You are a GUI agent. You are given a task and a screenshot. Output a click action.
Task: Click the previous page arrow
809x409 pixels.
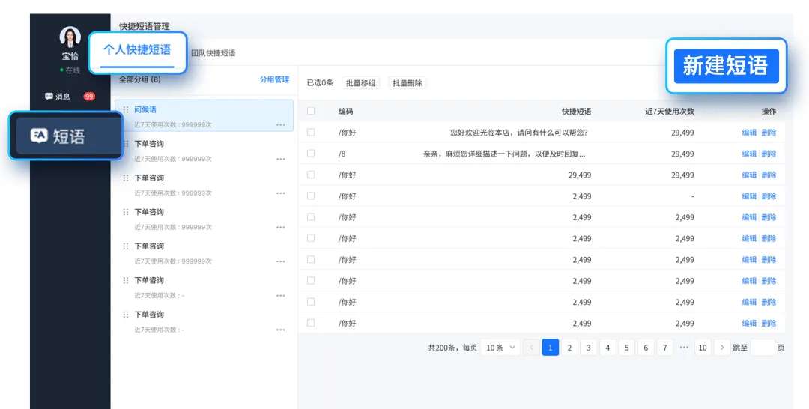tap(531, 348)
